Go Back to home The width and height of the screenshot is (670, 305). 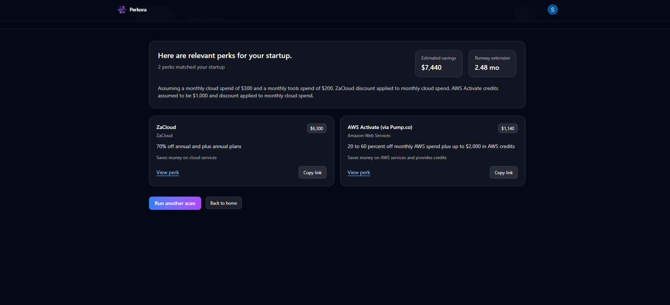tap(224, 203)
